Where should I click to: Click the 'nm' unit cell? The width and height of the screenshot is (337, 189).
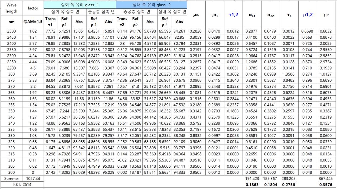coord(11,22)
